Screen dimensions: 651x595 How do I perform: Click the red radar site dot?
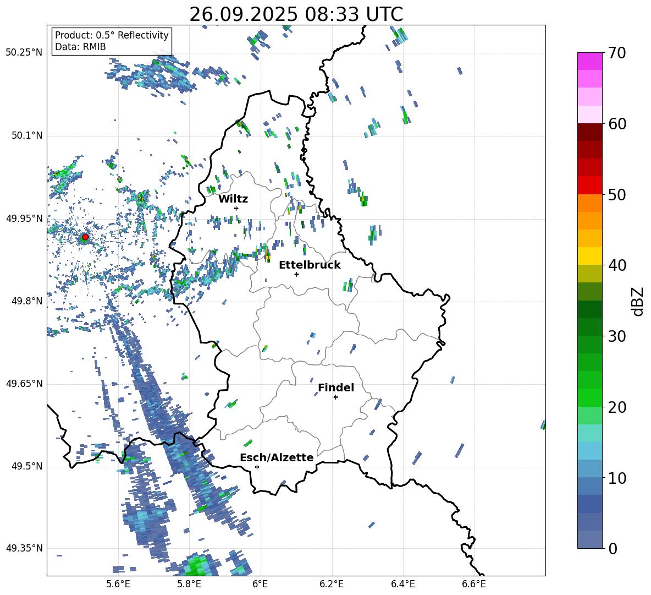pyautogui.click(x=85, y=237)
